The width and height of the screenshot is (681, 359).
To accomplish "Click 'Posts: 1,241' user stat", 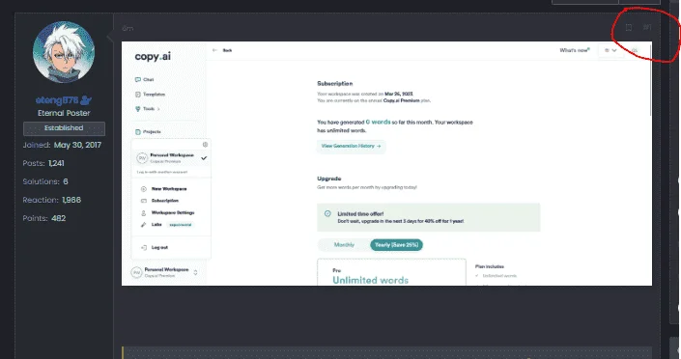I will [x=43, y=163].
